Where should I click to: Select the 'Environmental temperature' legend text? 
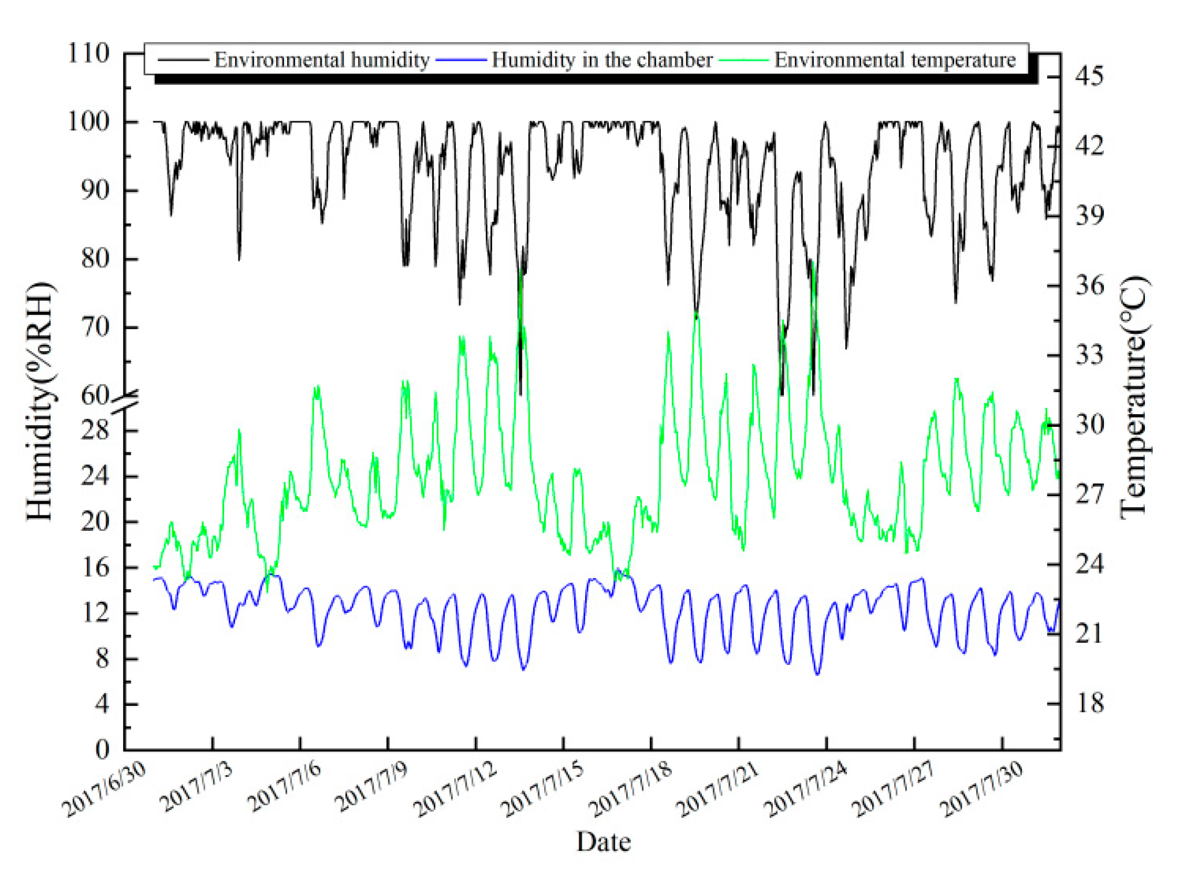(x=895, y=60)
